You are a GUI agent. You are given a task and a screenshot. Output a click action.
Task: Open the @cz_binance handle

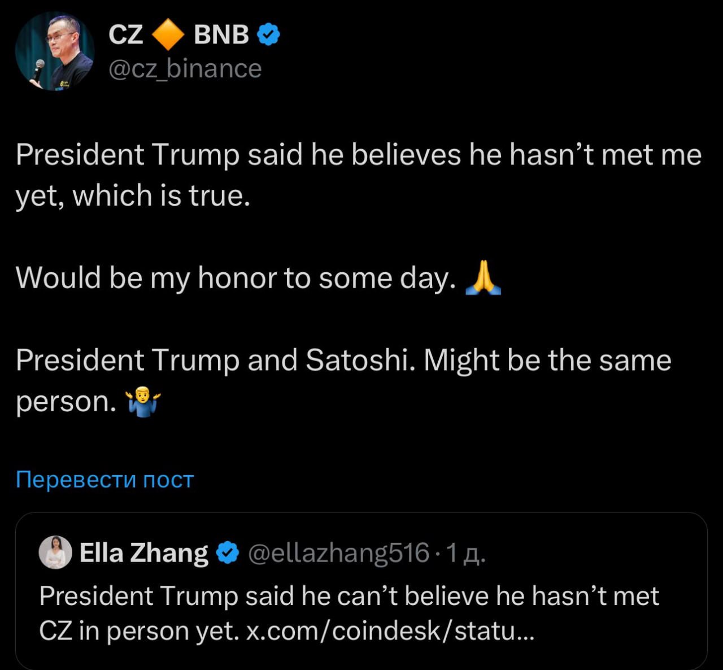tap(185, 69)
